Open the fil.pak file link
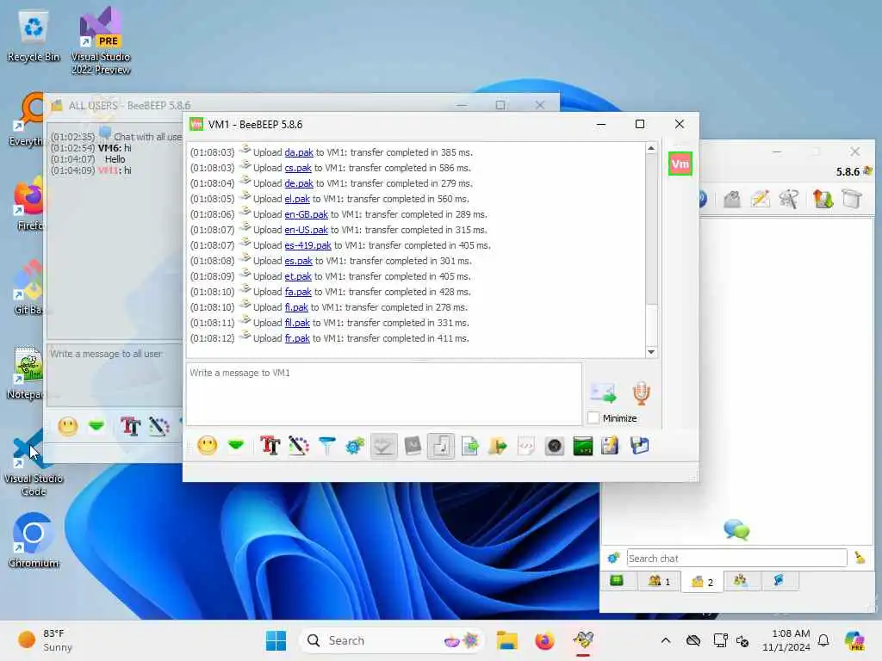The image size is (882, 661). pos(297,323)
